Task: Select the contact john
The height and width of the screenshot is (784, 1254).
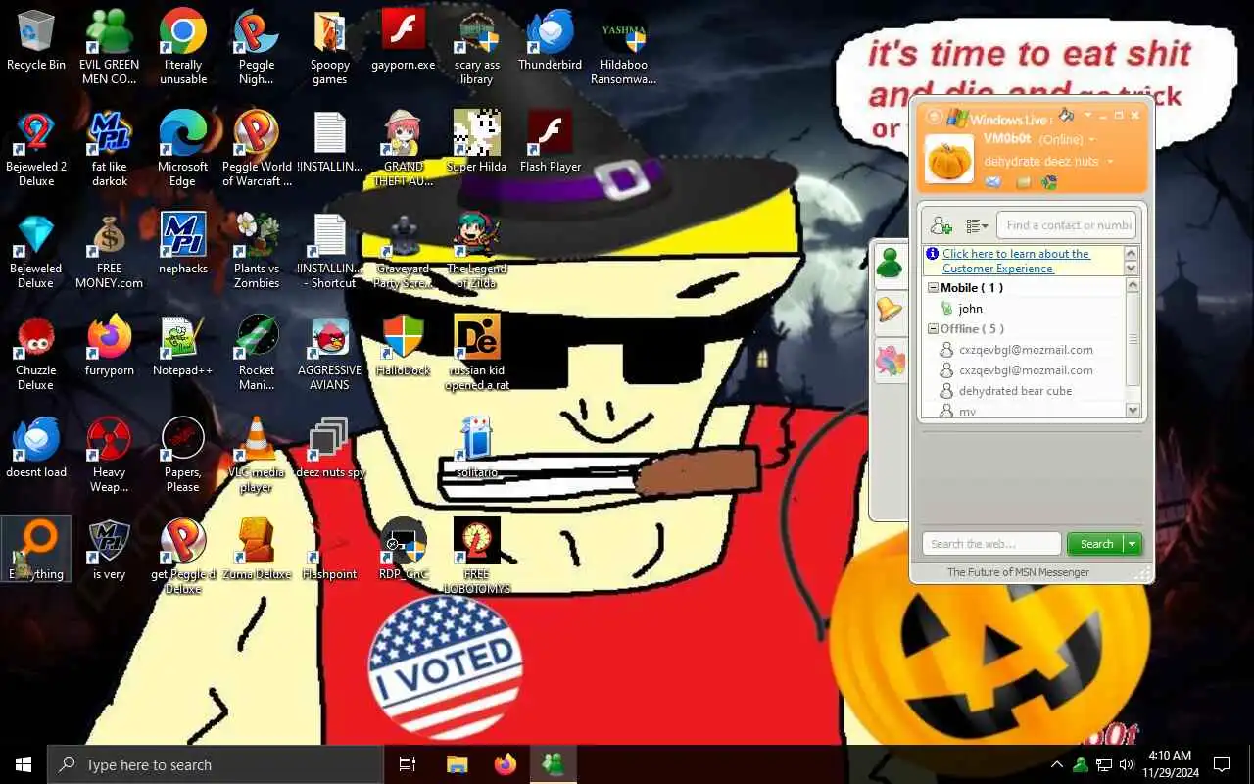Action: point(970,309)
